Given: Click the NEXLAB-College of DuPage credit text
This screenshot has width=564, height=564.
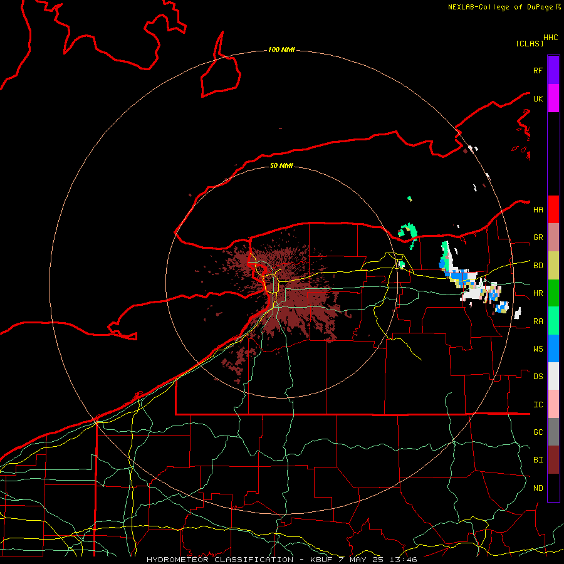Looking at the screenshot, I should (500, 7).
